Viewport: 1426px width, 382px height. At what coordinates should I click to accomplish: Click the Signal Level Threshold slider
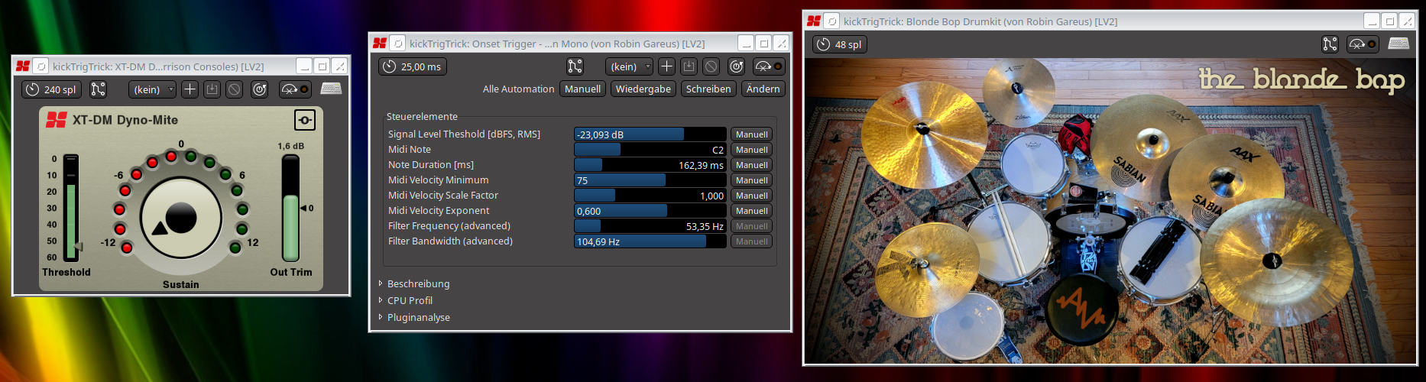650,134
